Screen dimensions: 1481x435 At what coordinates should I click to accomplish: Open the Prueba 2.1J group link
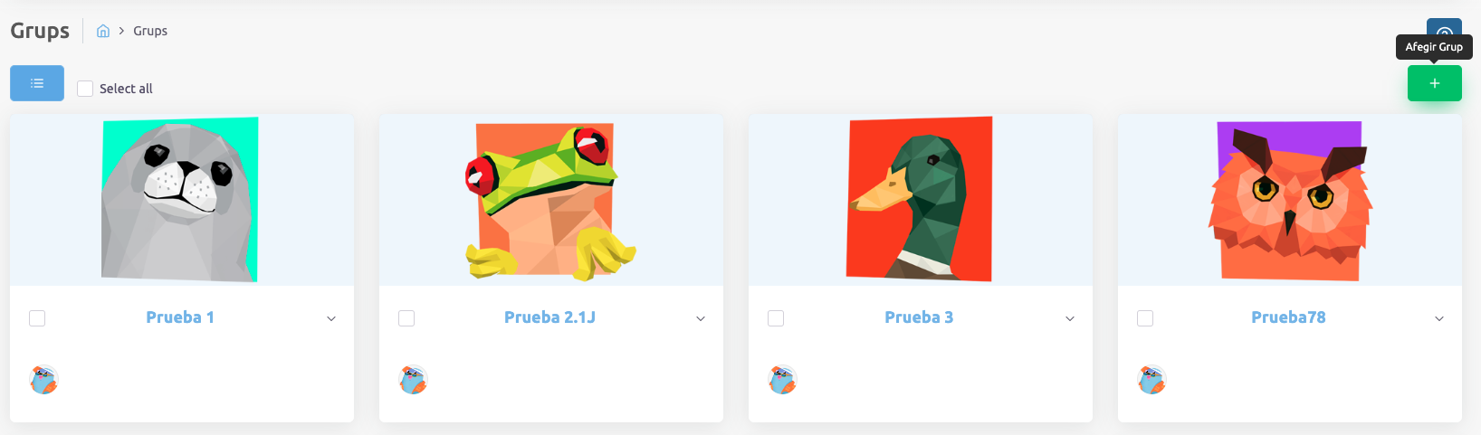coord(549,317)
